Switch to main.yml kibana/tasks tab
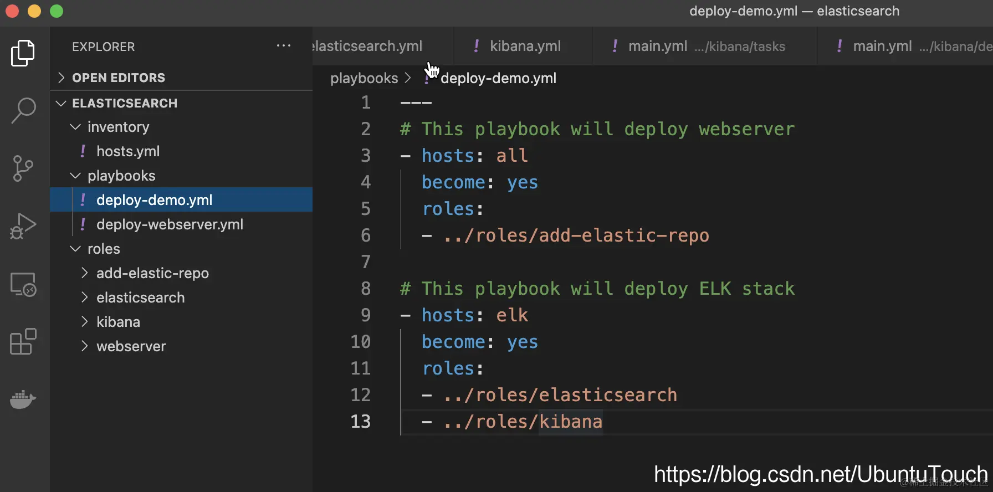This screenshot has height=492, width=993. [705, 46]
